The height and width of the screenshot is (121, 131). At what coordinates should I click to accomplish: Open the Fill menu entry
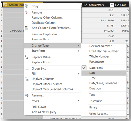(x=52, y=74)
